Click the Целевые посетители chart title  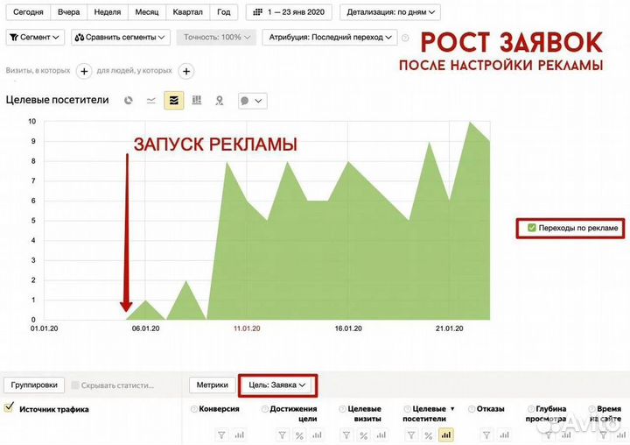click(x=57, y=100)
